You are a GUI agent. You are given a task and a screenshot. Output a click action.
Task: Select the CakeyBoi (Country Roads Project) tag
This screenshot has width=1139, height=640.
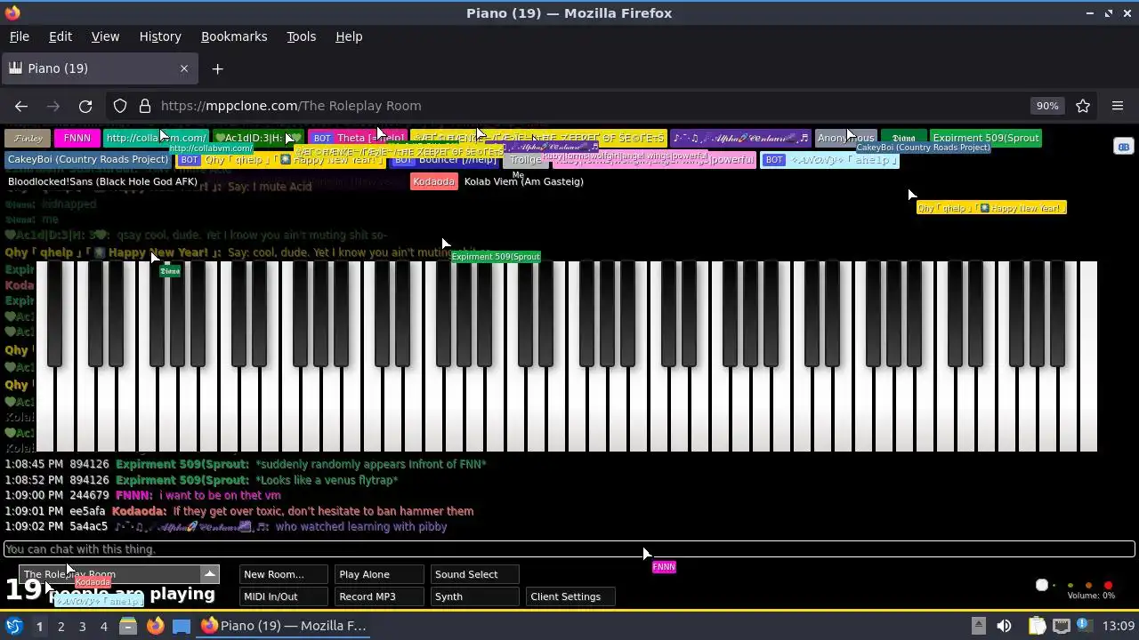(x=87, y=159)
